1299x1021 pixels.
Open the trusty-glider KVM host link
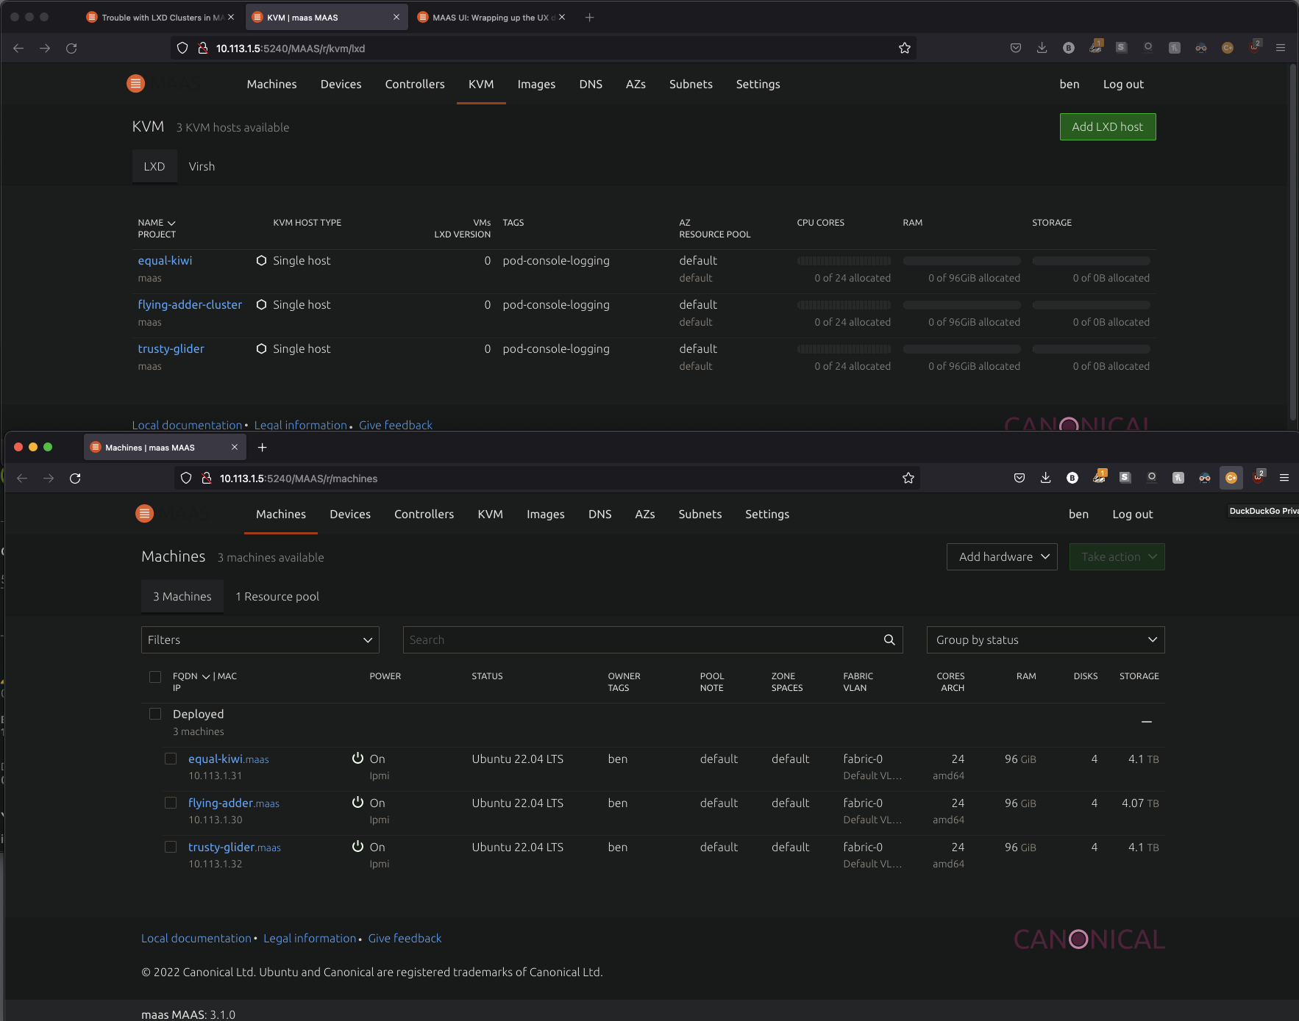[x=171, y=348]
